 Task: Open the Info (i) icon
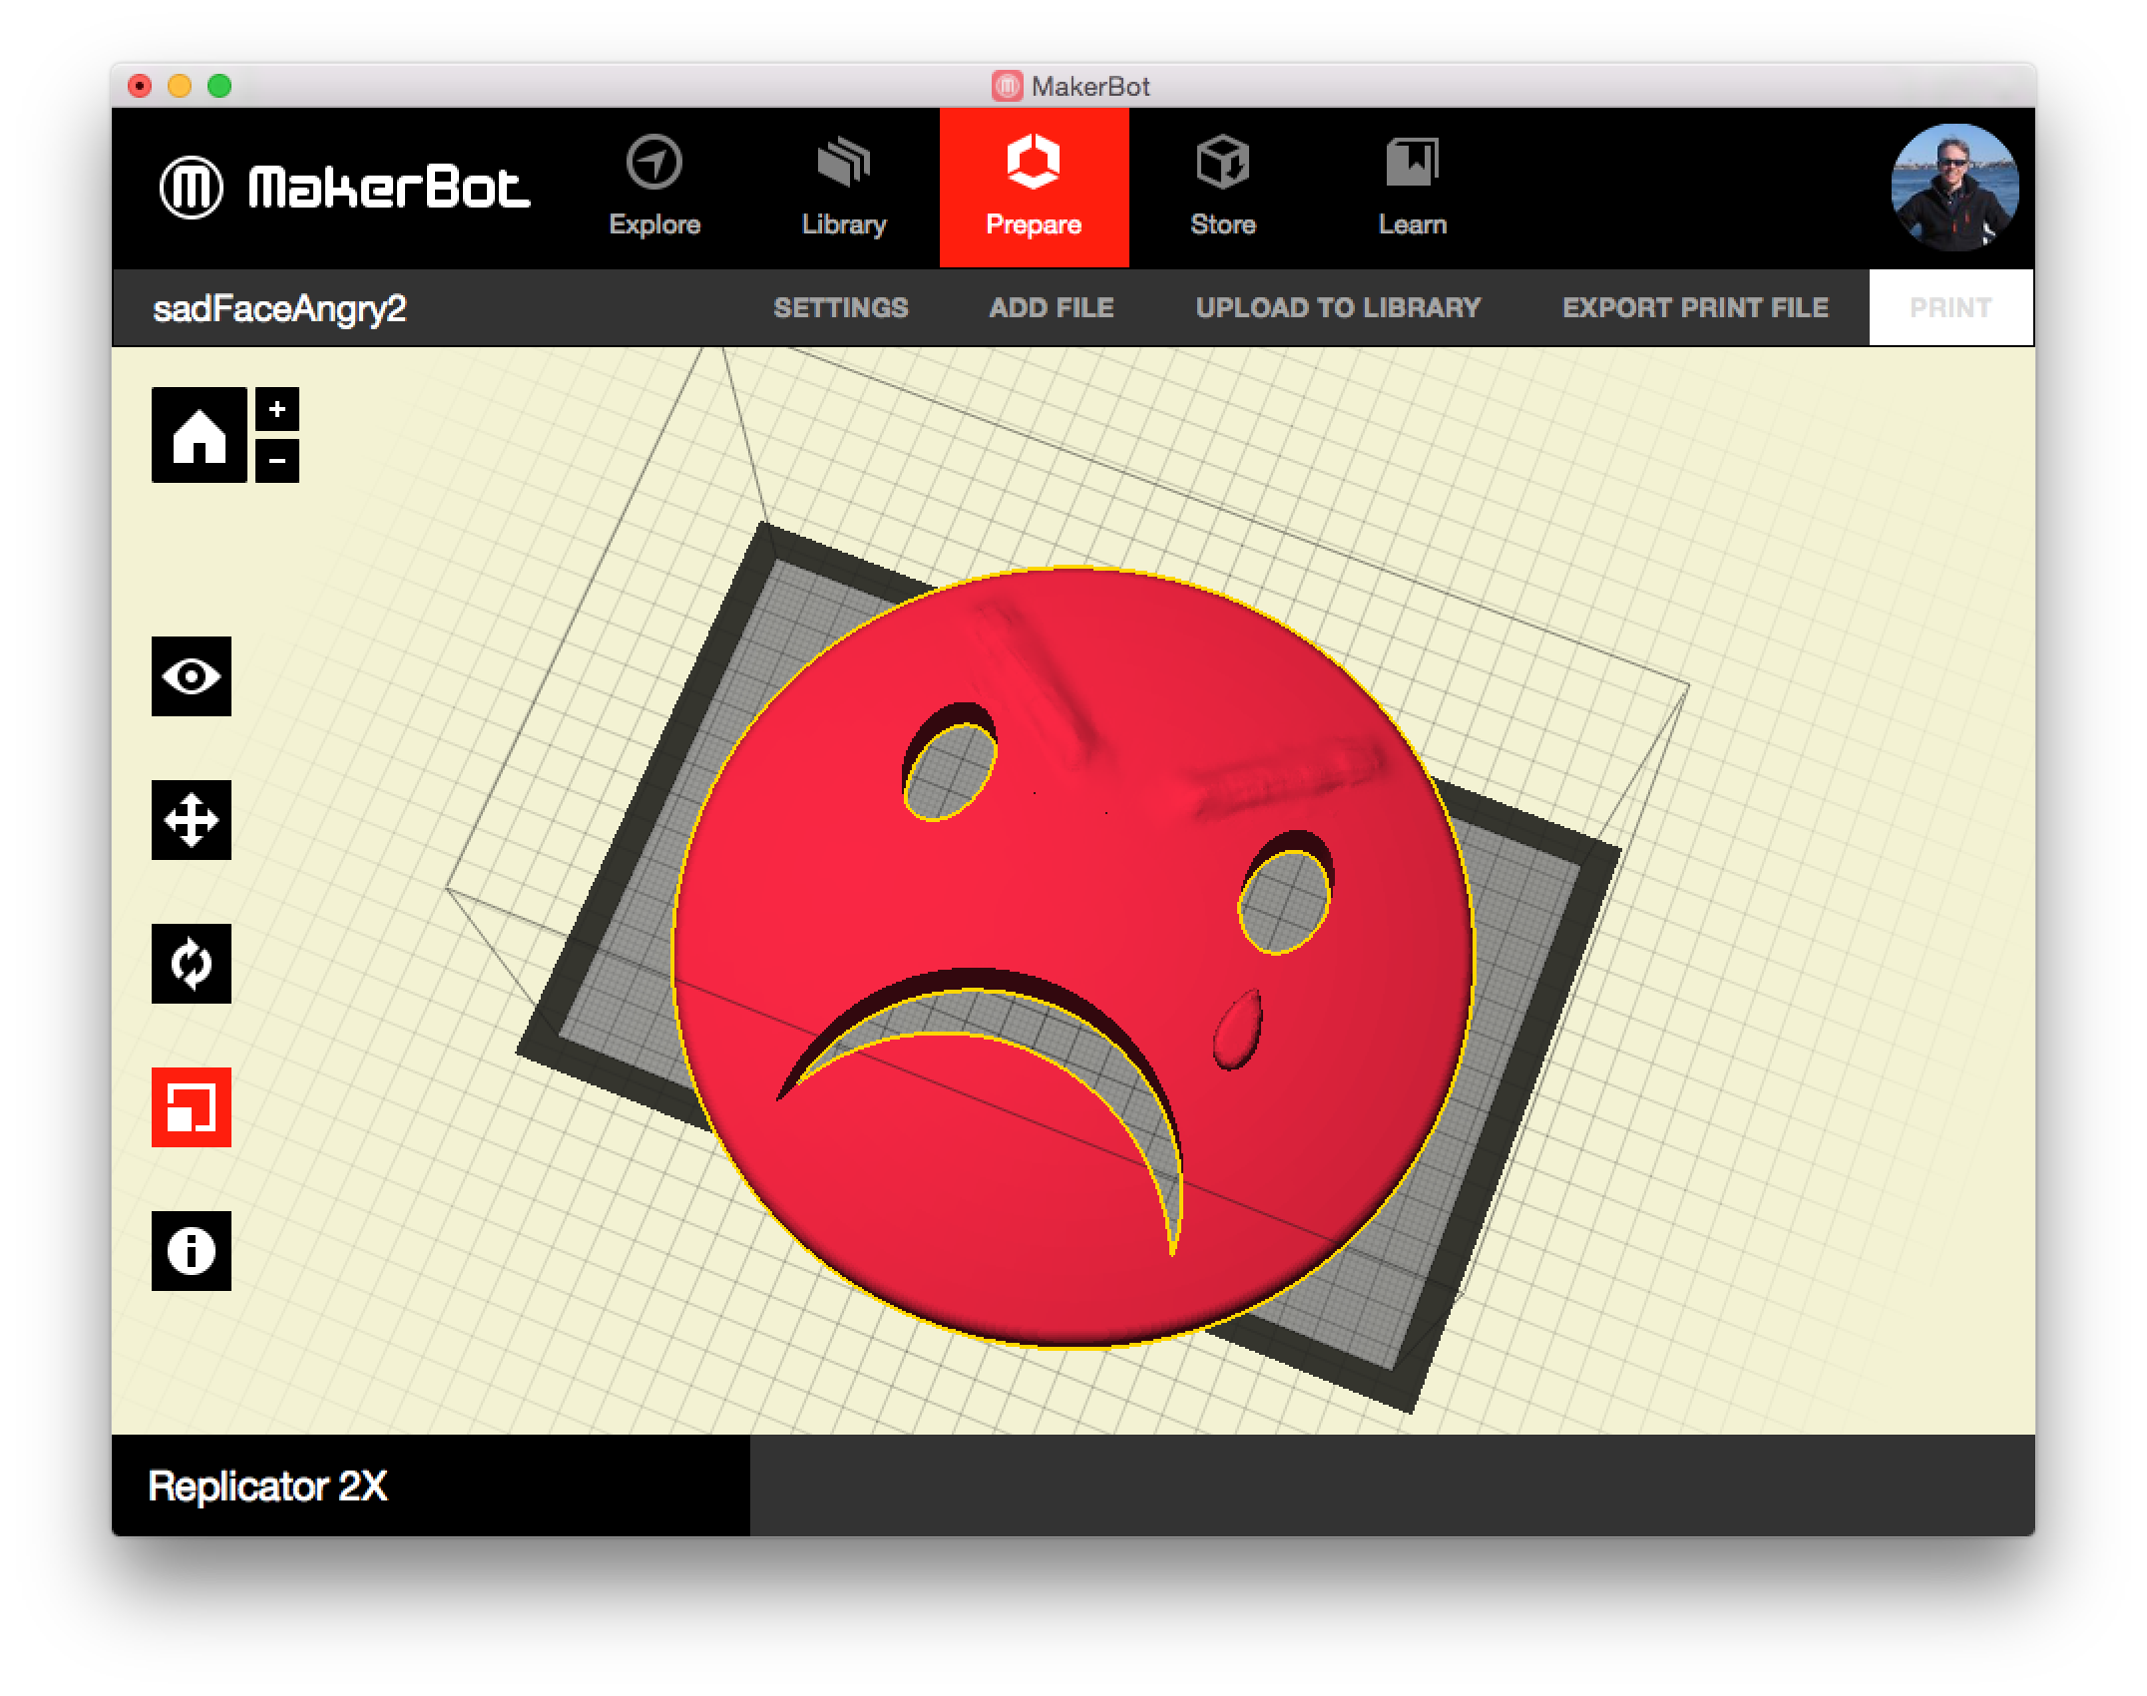click(x=192, y=1251)
